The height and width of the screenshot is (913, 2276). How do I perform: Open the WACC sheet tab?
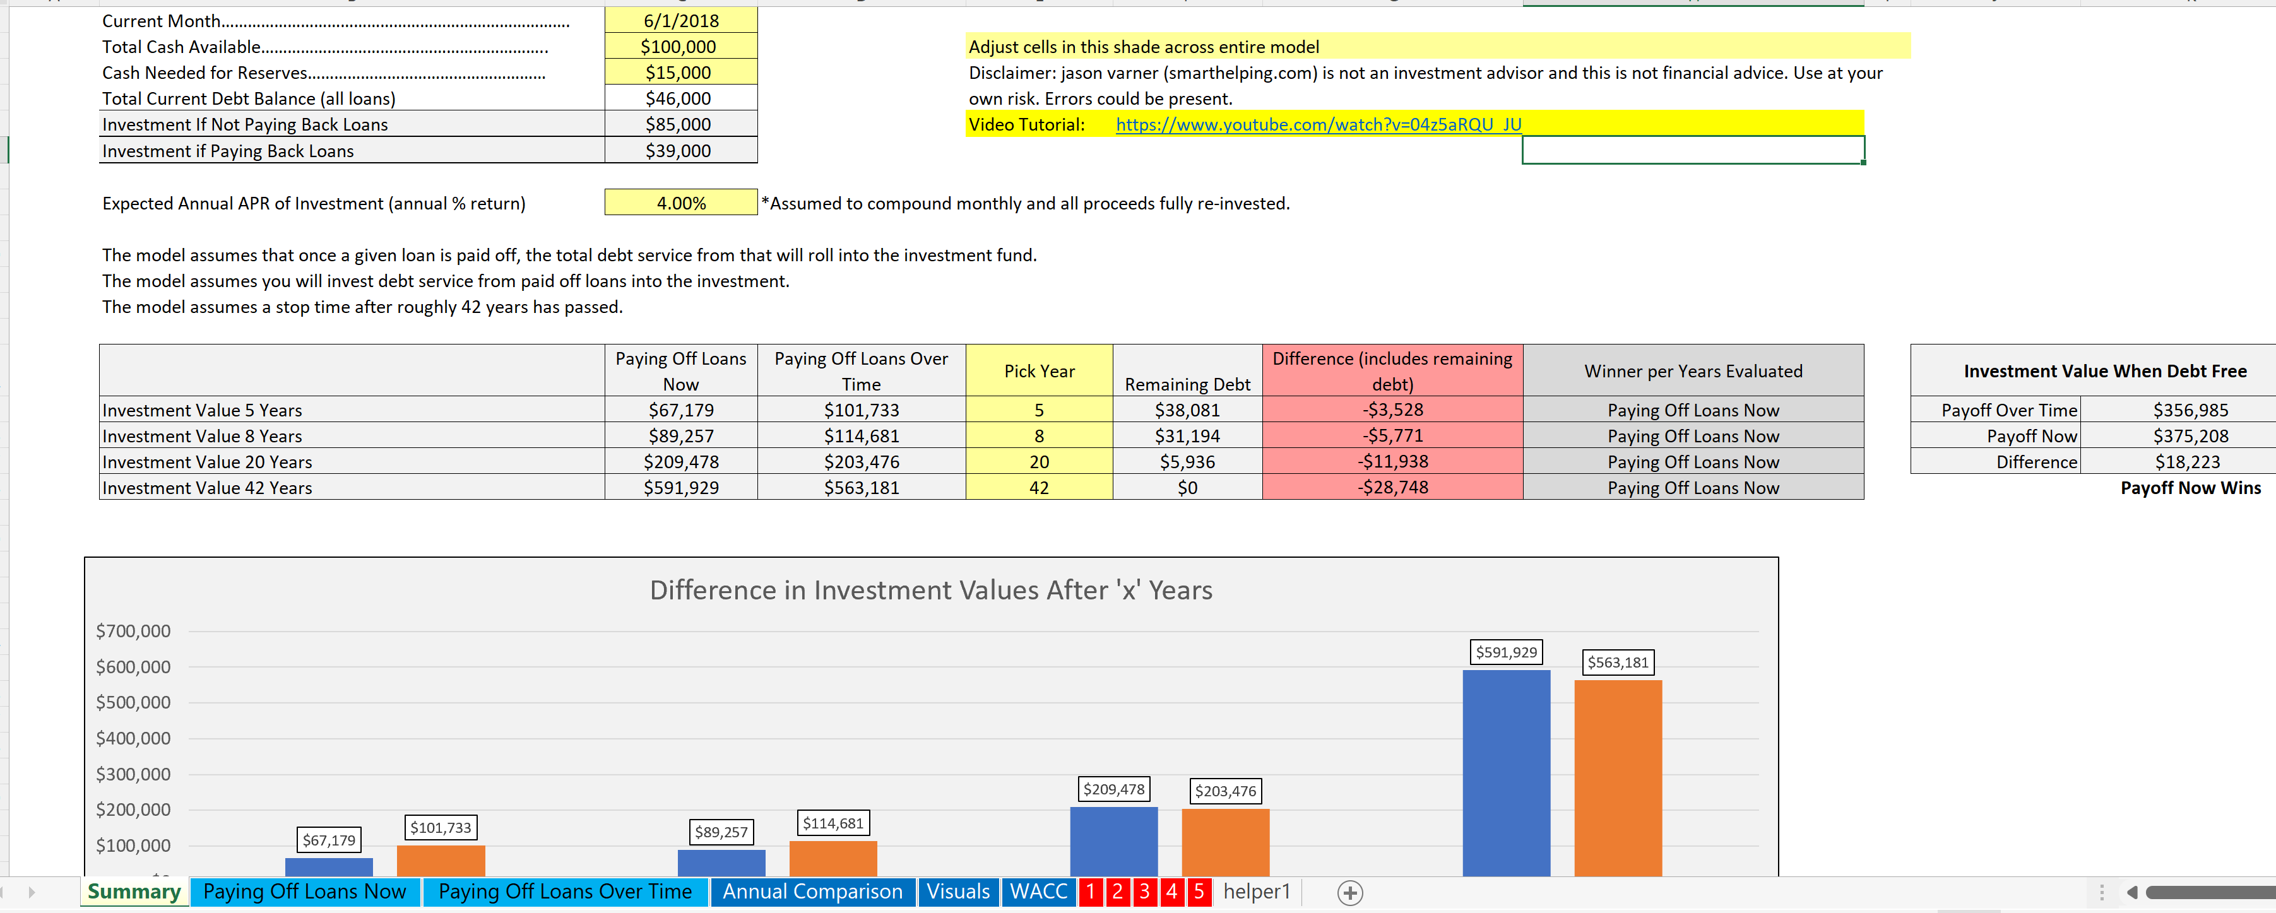(x=1039, y=892)
